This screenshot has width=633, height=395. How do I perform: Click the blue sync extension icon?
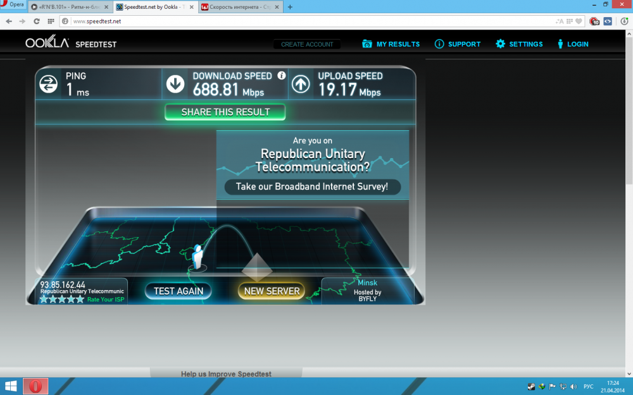pos(608,21)
